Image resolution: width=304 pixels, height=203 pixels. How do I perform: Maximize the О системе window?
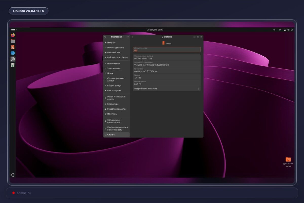point(198,37)
